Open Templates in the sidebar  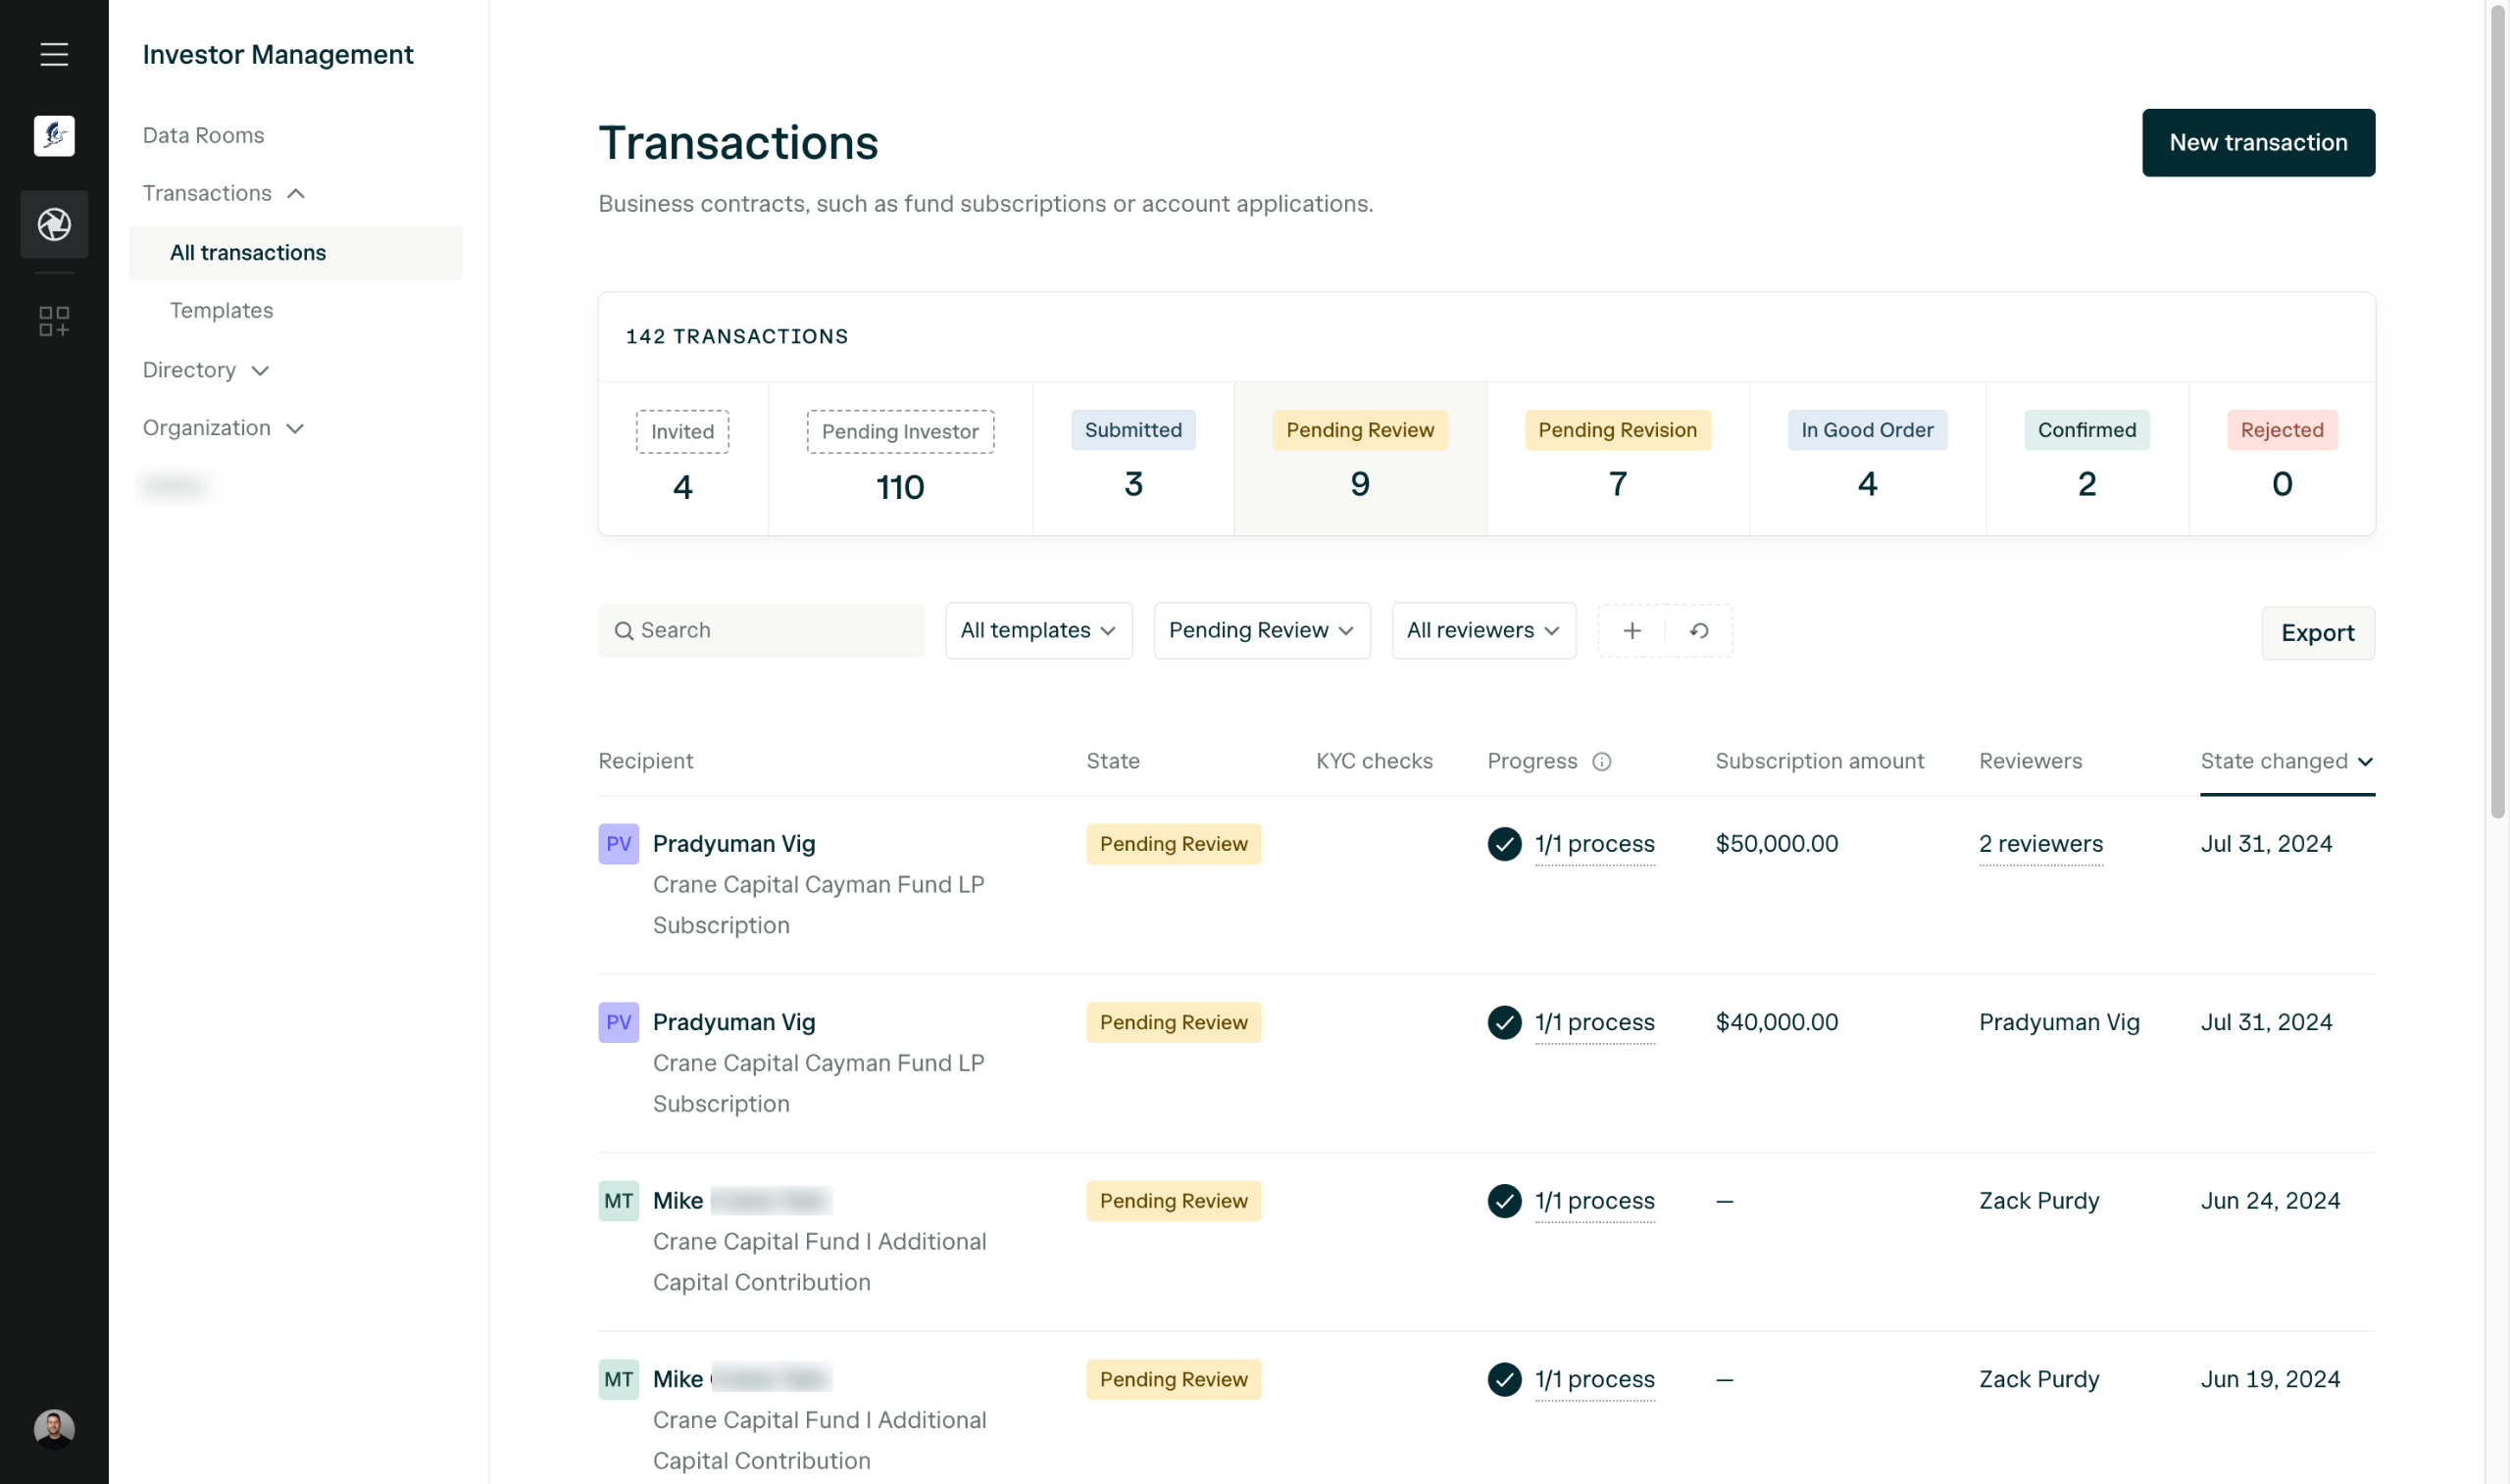221,311
